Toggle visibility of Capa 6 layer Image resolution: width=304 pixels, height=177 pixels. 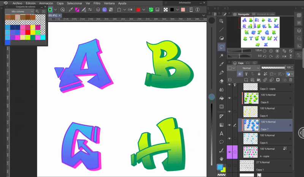pyautogui.click(x=229, y=138)
